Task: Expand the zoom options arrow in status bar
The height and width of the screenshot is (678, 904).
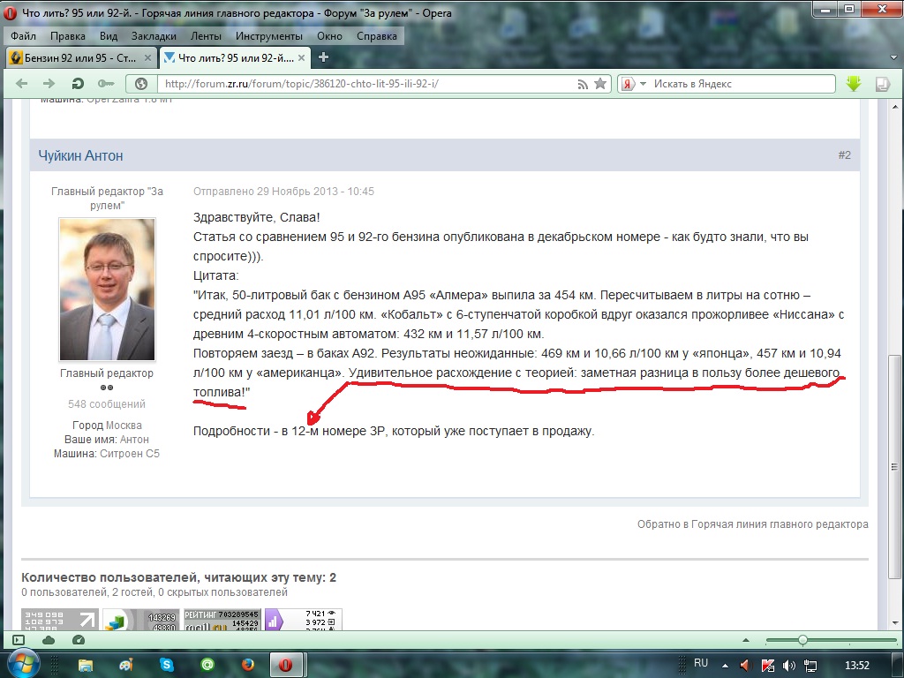Action: 745,640
